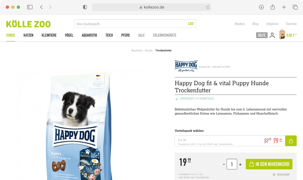Image resolution: width=303 pixels, height=180 pixels.
Task: Select the KATZEN navigation tab
Action: (29, 35)
